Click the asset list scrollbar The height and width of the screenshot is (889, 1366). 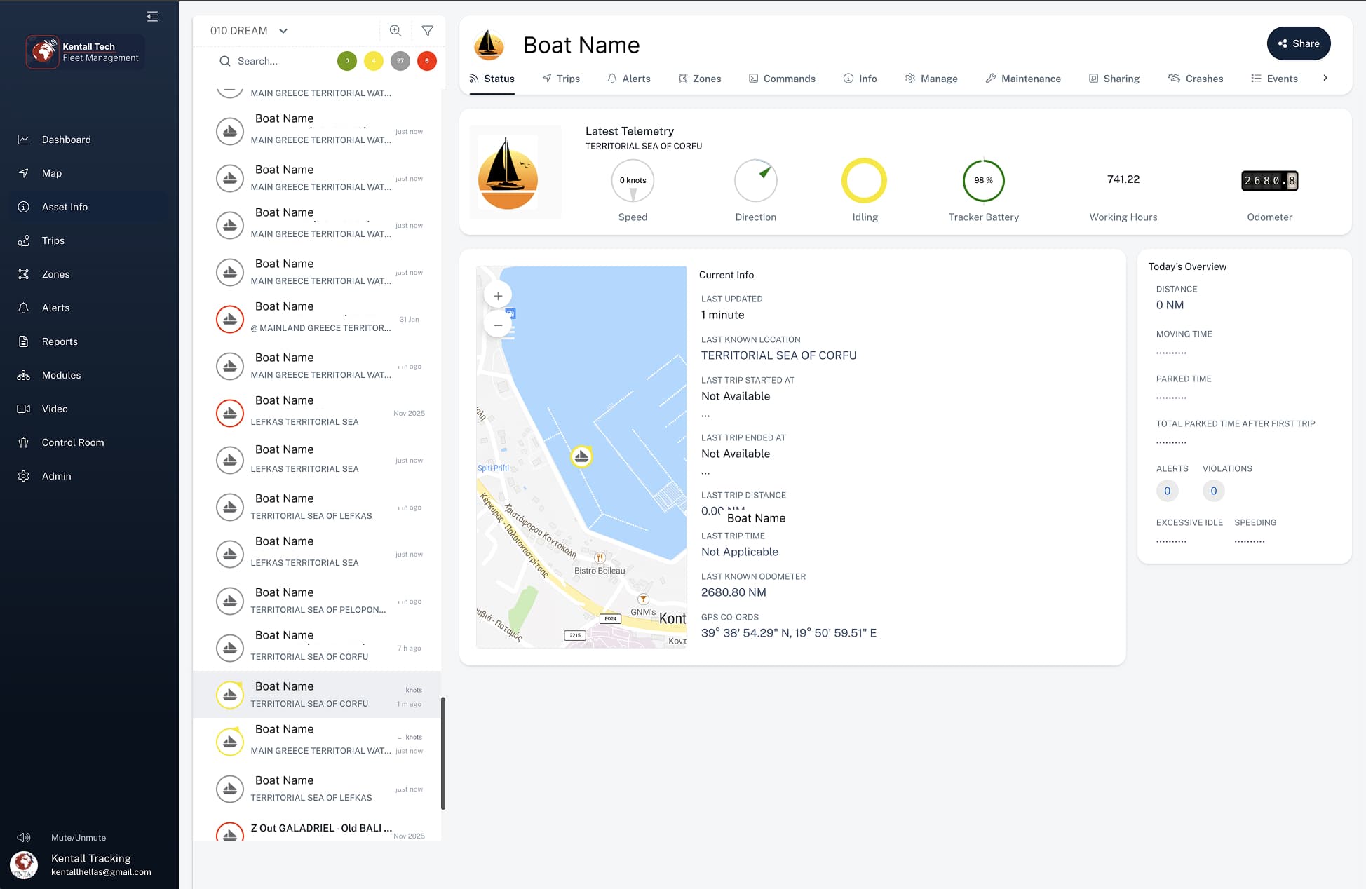point(443,753)
